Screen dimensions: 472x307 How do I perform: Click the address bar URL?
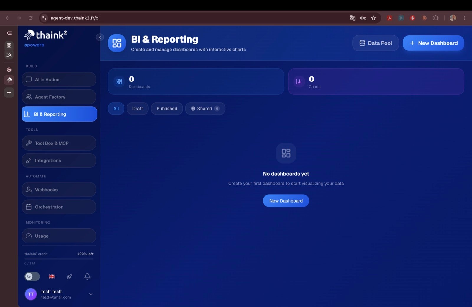pyautogui.click(x=75, y=18)
